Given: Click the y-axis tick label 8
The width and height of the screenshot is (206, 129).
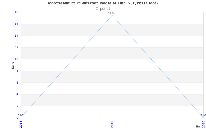Looking at the screenshot, I should coord(18,71).
